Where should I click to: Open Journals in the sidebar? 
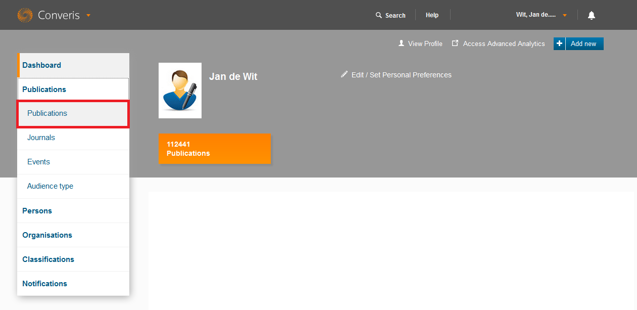coord(73,138)
